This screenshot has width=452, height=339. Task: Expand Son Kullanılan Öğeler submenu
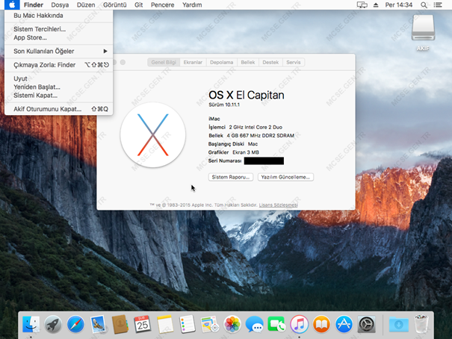(58, 52)
